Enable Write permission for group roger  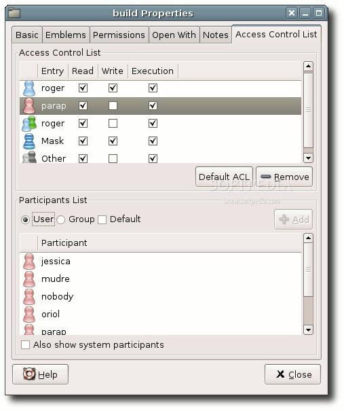pyautogui.click(x=113, y=123)
